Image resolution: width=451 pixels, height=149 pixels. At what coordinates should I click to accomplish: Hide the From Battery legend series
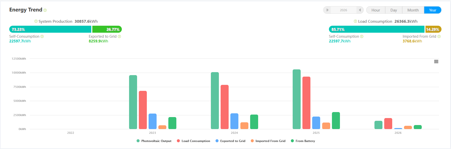tap(303, 141)
